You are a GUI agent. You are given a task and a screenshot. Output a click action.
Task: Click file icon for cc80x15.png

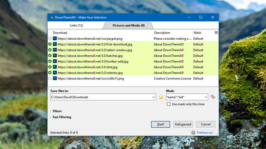click(x=55, y=78)
